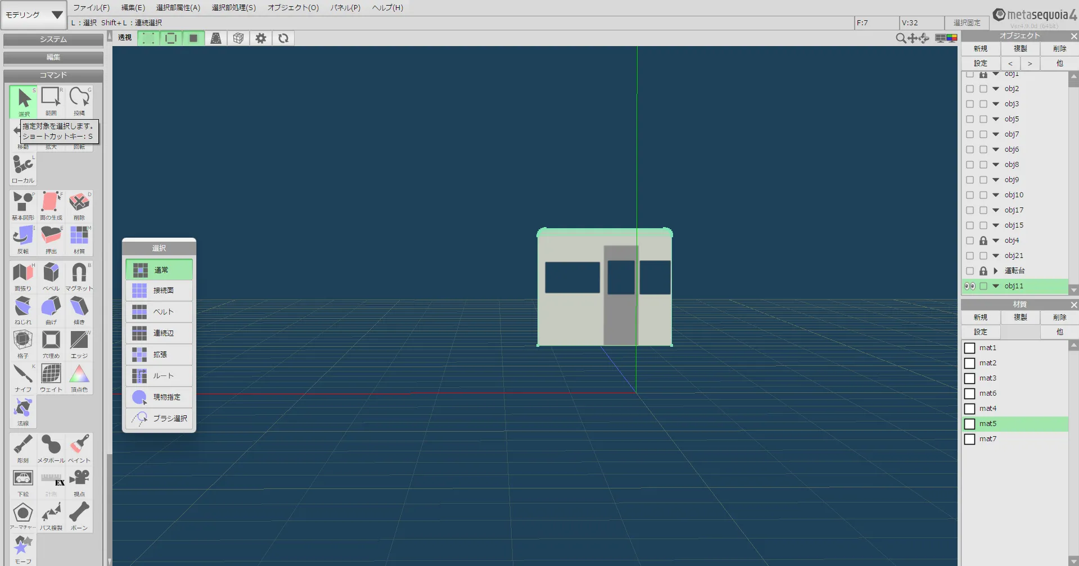This screenshot has height=566, width=1079.
Task: Click 新規 button in オブジェクト panel
Action: point(980,49)
